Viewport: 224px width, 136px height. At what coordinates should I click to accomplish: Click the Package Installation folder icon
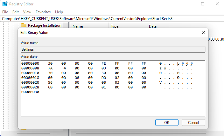coord(24,25)
